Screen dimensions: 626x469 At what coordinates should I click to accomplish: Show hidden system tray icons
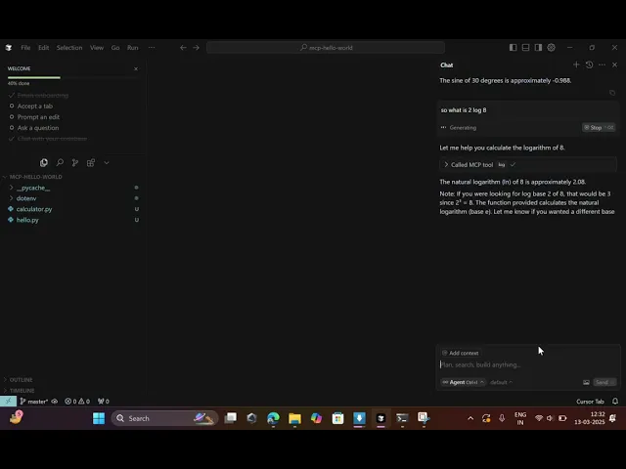coord(470,418)
